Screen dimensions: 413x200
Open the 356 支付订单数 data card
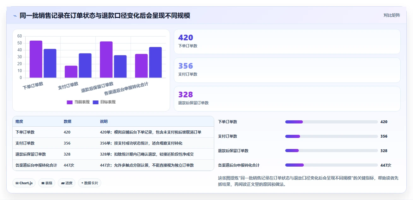[x=287, y=70]
